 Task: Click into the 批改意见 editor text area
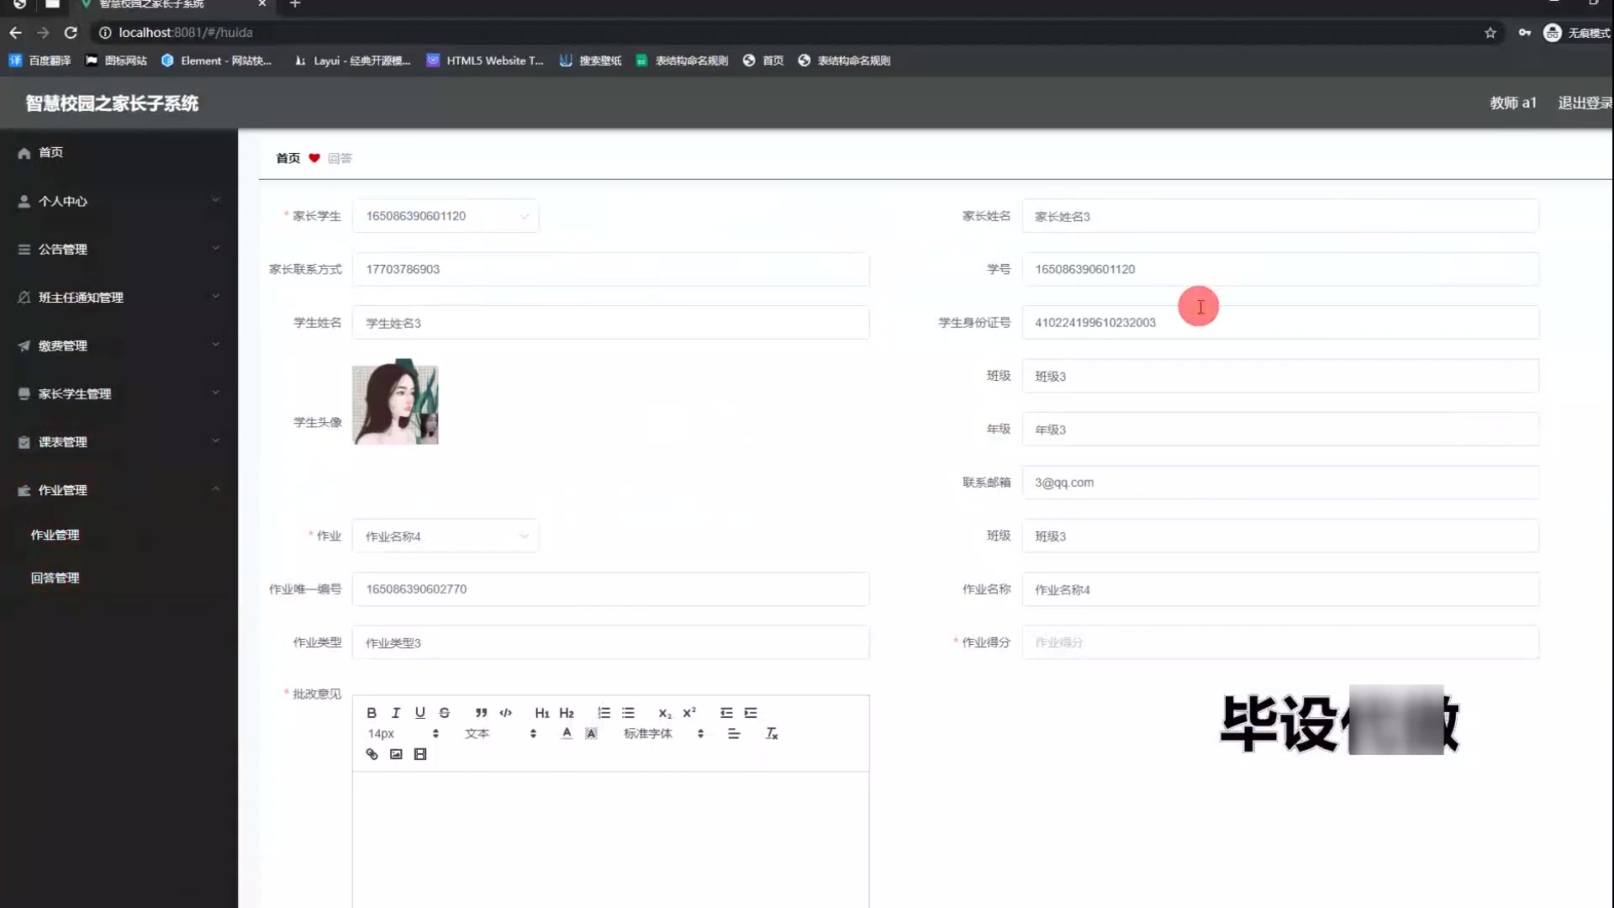pos(611,839)
